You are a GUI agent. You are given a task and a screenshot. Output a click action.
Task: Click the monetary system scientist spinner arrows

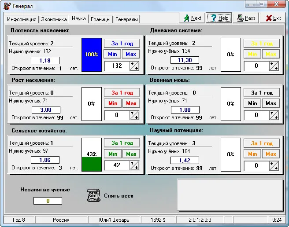[274, 66]
